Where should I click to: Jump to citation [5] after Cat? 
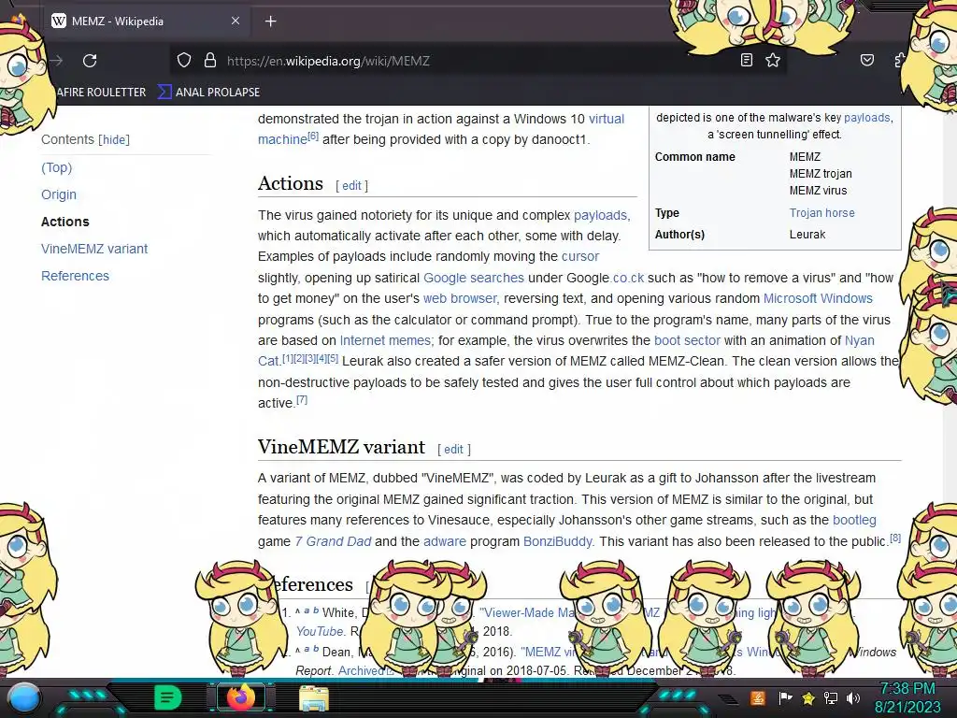333,358
